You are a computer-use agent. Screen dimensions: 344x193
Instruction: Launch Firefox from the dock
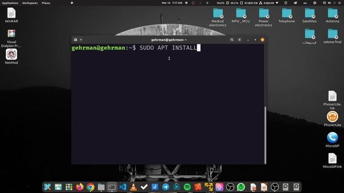point(80,187)
